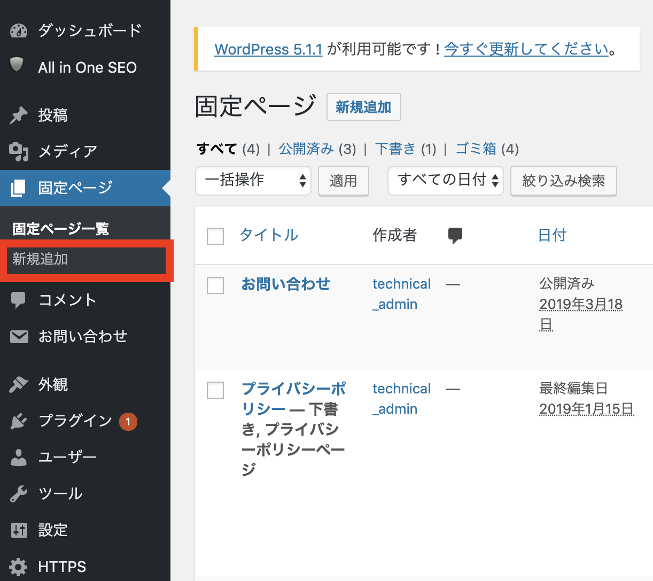Screen dimensions: 653x581
Task: Click the All in One SEO shield icon
Action: [x=18, y=65]
